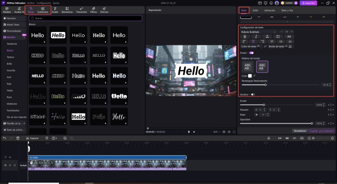The height and width of the screenshot is (184, 337).
Task: Apply italic formatting to the text
Action: point(256,37)
